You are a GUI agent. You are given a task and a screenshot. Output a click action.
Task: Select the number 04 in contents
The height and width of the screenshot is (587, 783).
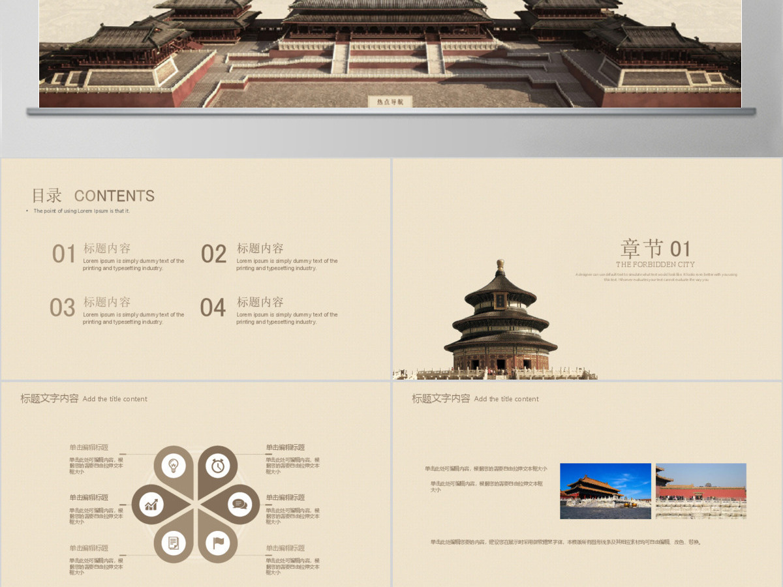pos(213,307)
